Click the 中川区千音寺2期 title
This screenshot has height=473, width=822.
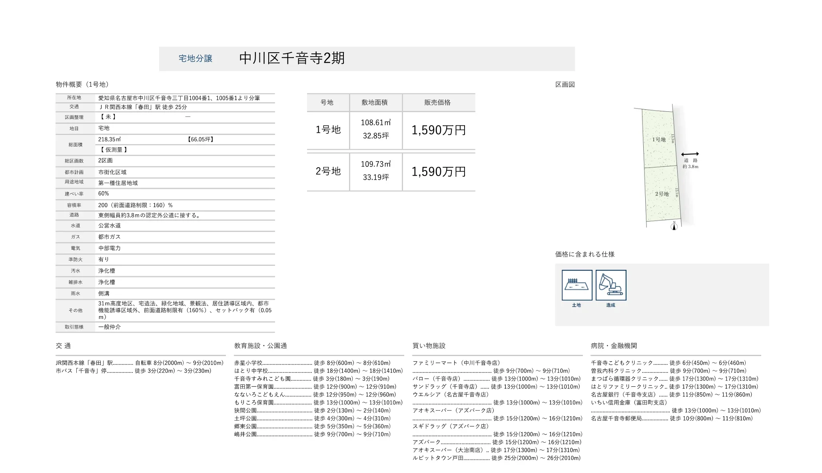click(x=292, y=58)
